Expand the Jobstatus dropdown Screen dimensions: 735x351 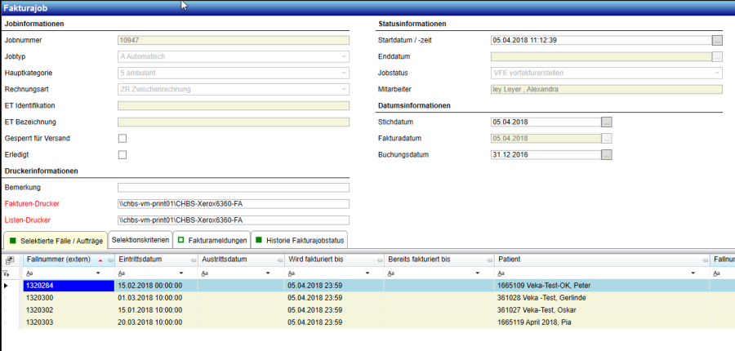click(717, 73)
